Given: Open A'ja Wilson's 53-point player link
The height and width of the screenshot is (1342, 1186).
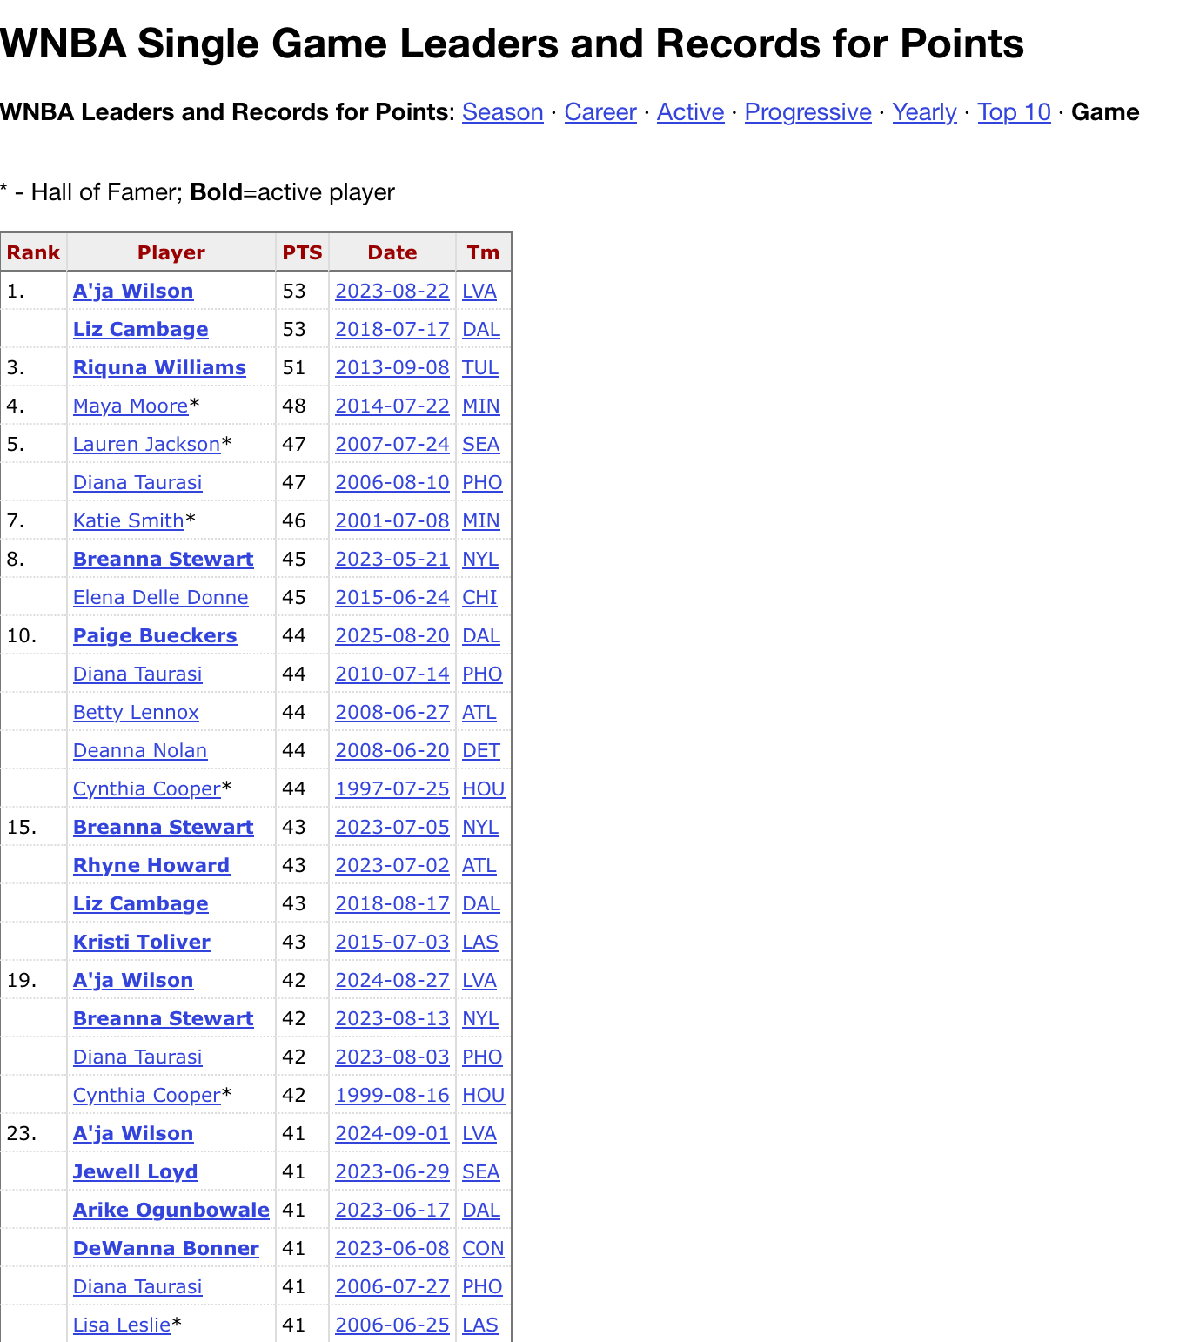Looking at the screenshot, I should (133, 291).
